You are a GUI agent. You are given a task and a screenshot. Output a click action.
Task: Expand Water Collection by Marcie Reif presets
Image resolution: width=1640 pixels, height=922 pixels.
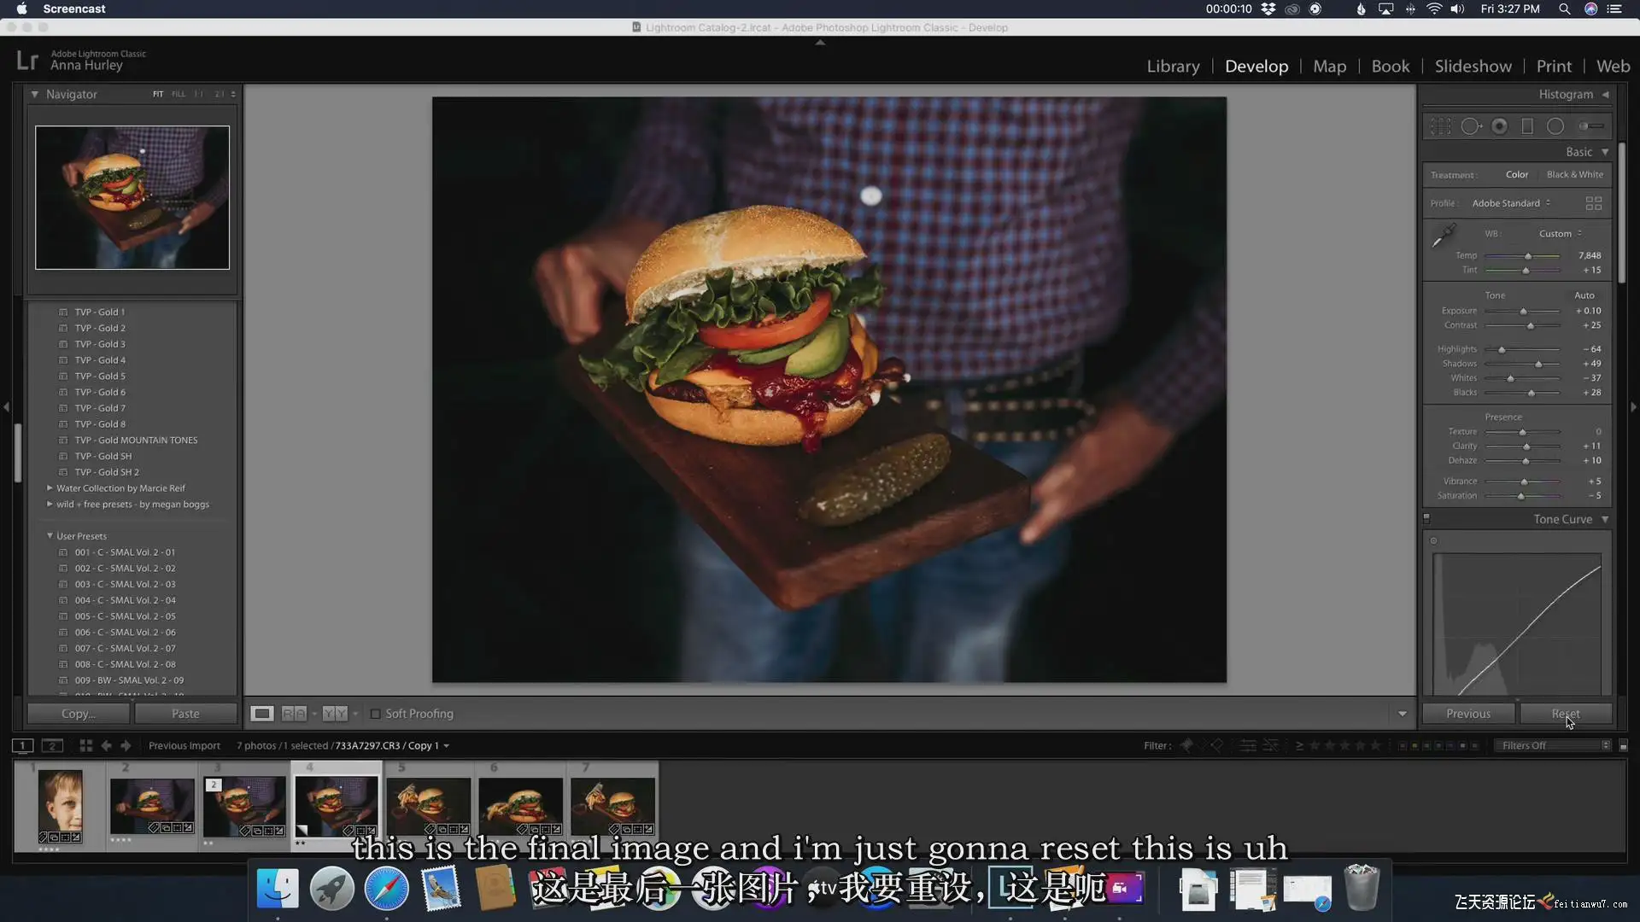pos(50,488)
